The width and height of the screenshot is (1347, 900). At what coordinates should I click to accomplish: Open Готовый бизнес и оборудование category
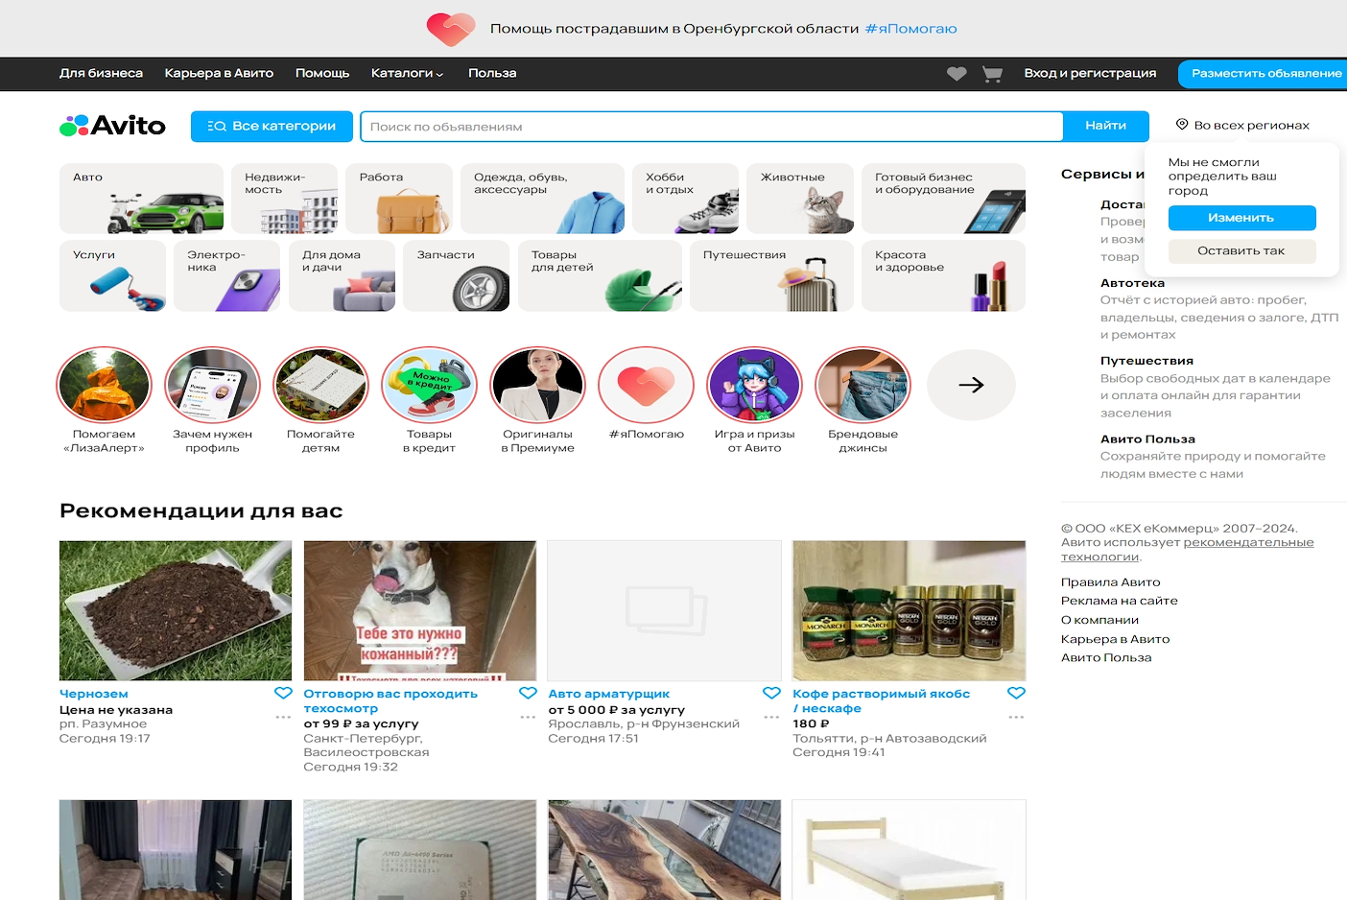943,199
